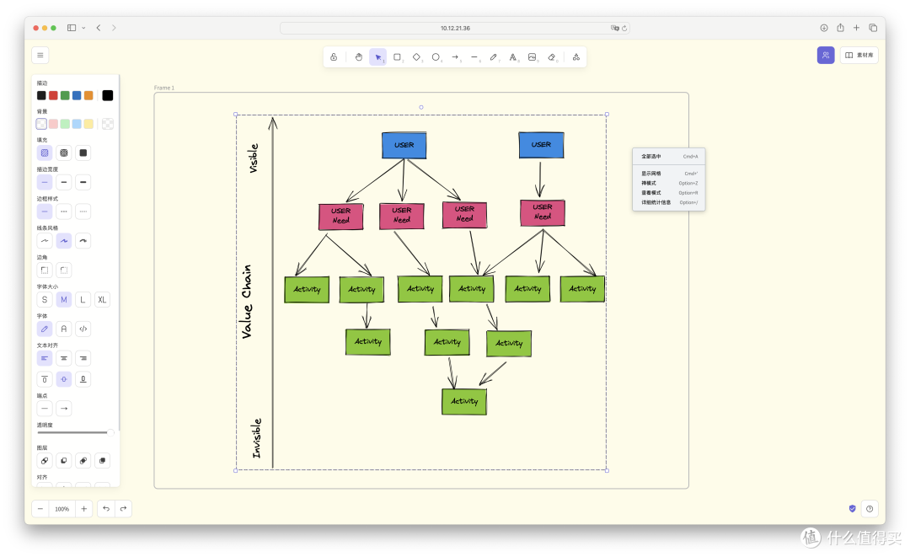Align text to top vertically

[45, 379]
